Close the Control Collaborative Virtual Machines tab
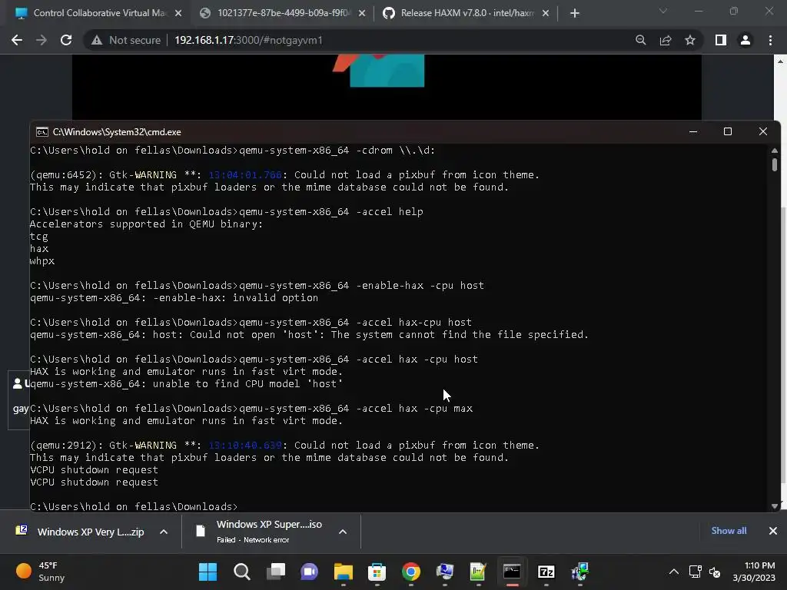 point(178,13)
